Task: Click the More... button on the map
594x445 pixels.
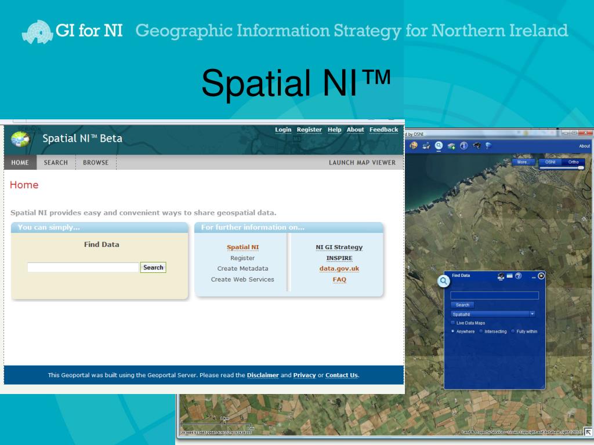Action: [x=523, y=162]
